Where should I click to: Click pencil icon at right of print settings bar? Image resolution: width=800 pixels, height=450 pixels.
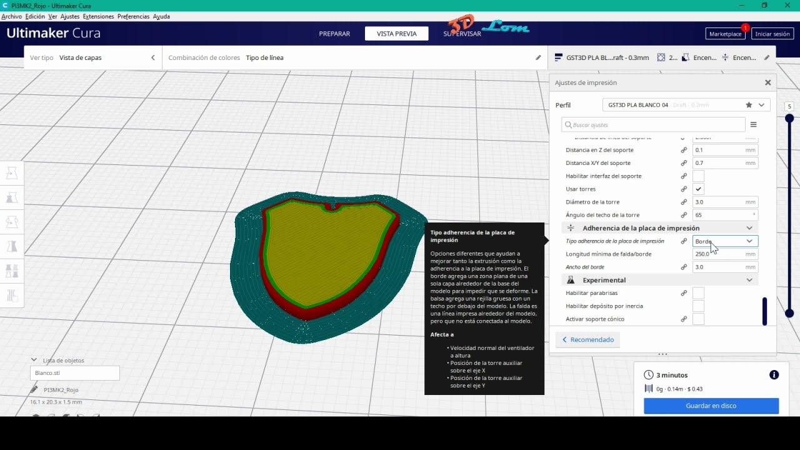[x=767, y=57]
